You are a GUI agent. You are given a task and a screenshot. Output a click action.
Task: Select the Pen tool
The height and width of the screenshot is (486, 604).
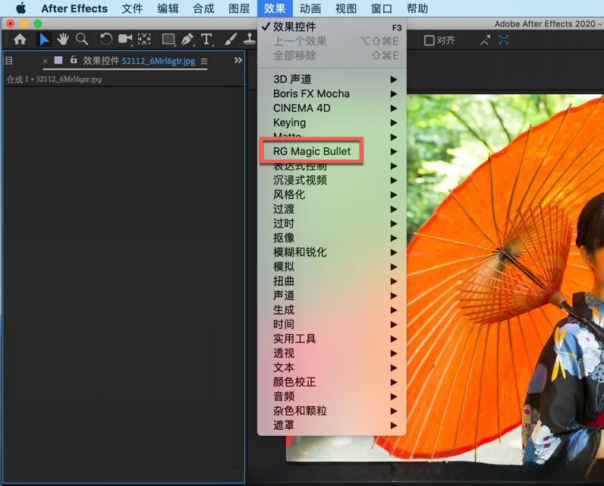[187, 39]
